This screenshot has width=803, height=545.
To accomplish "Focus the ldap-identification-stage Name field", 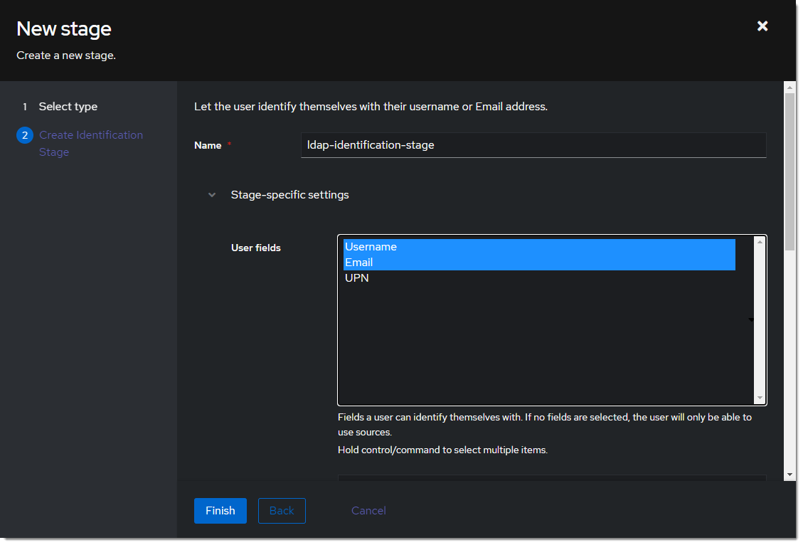I will [533, 145].
